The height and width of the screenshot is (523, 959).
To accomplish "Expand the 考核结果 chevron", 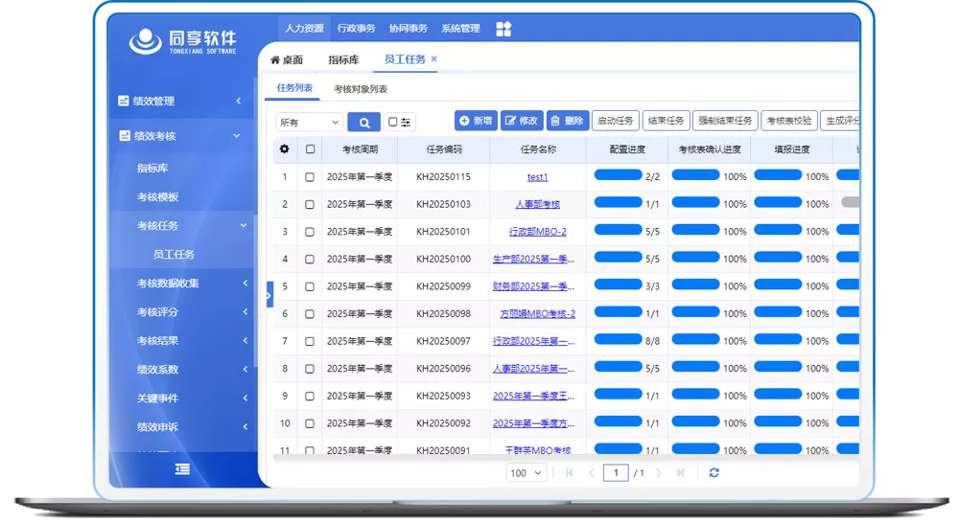I will click(x=246, y=340).
